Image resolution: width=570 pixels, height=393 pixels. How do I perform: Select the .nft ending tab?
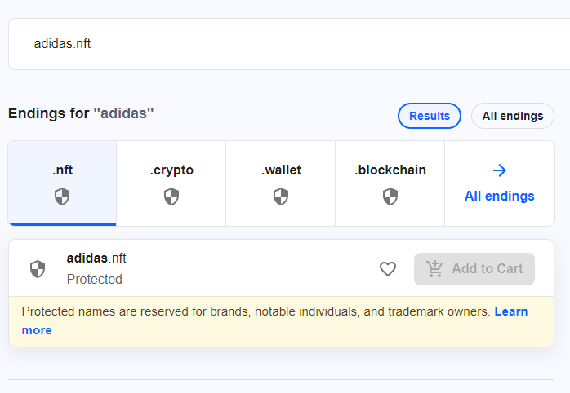62,170
